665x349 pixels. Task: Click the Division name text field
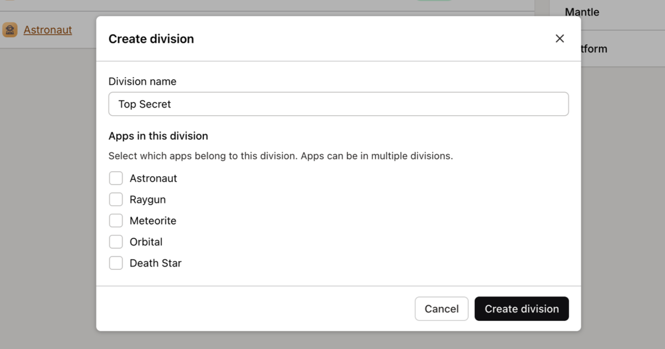339,104
